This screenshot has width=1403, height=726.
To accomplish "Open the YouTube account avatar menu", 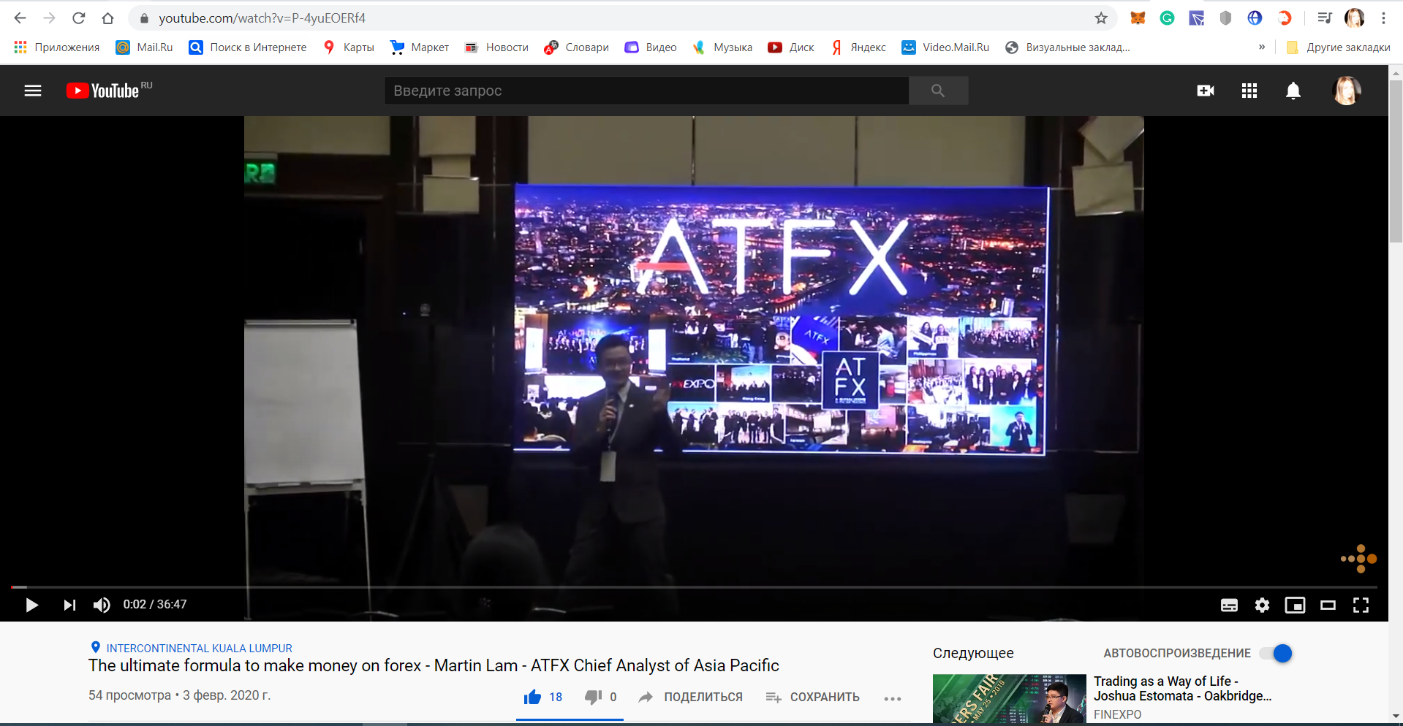I will point(1347,91).
